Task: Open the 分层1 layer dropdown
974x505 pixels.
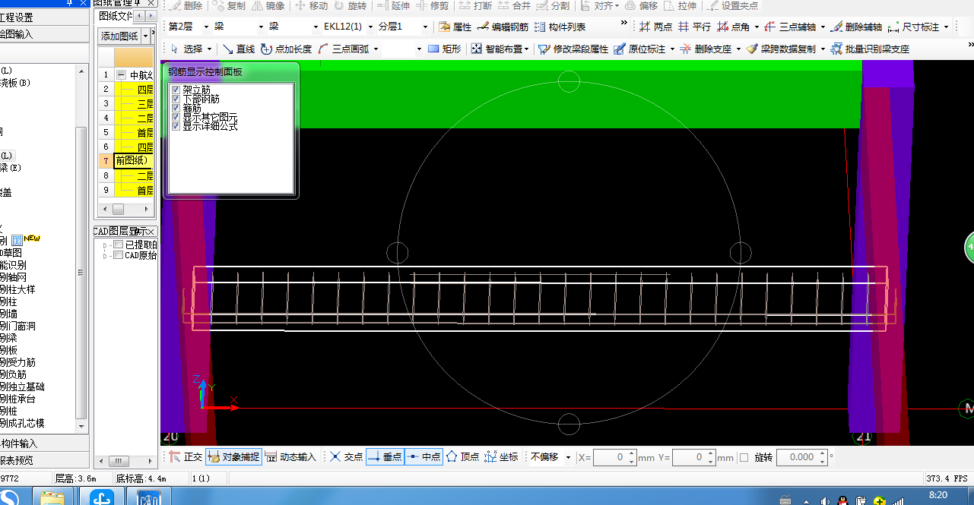Action: tap(424, 27)
